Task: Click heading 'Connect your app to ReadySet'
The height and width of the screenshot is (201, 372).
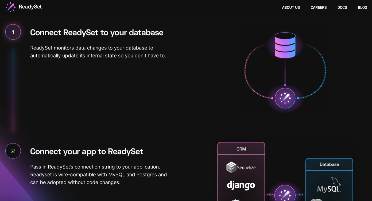Action: 87,152
